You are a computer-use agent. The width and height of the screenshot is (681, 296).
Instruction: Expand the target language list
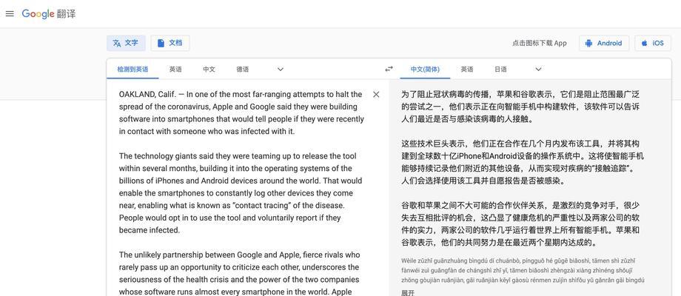(x=539, y=70)
